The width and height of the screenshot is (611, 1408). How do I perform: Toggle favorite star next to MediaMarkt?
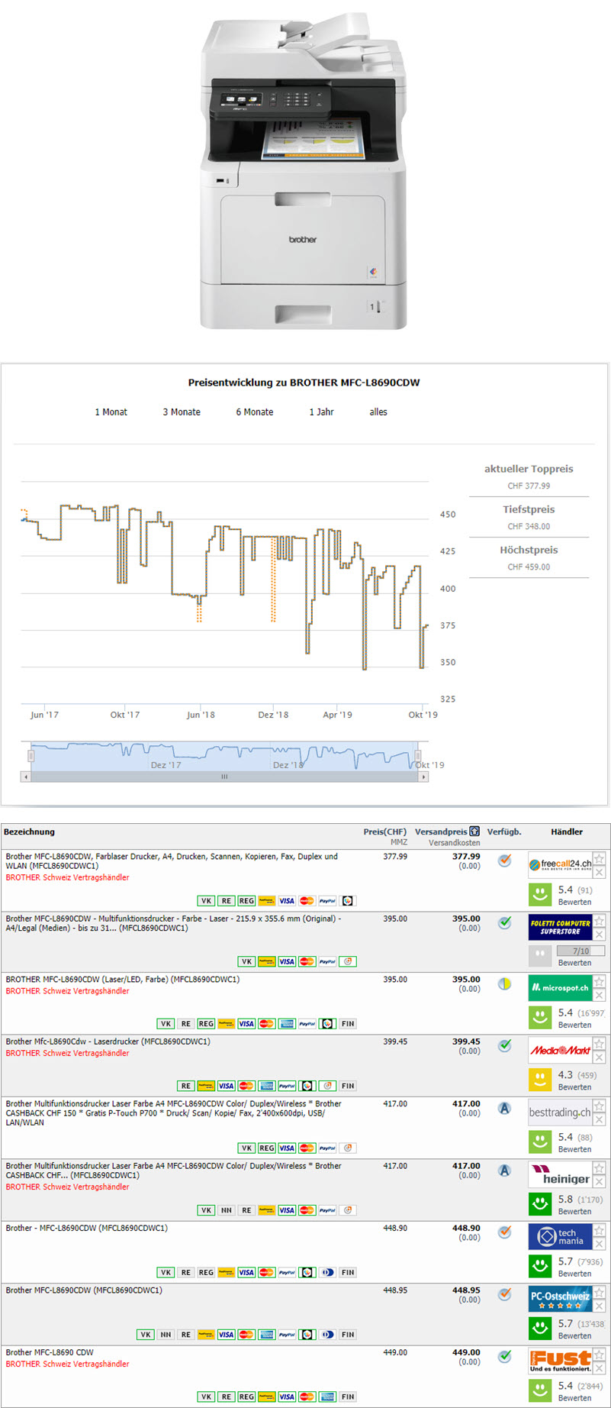tap(600, 1044)
